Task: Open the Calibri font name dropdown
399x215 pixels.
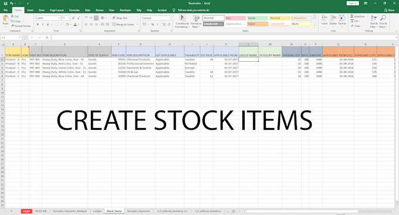Action: pyautogui.click(x=59, y=18)
